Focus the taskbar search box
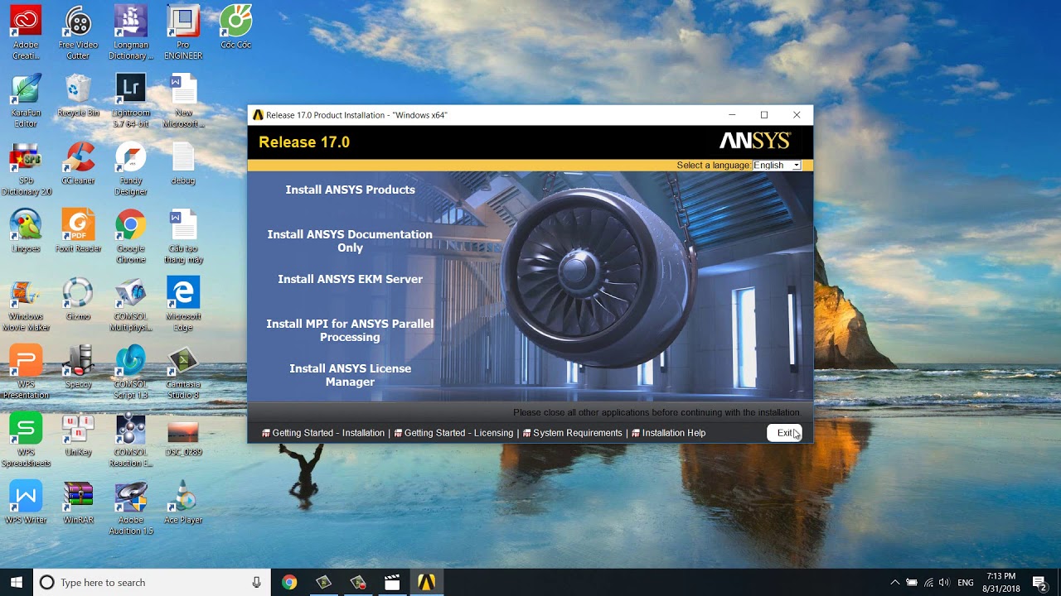 click(152, 583)
